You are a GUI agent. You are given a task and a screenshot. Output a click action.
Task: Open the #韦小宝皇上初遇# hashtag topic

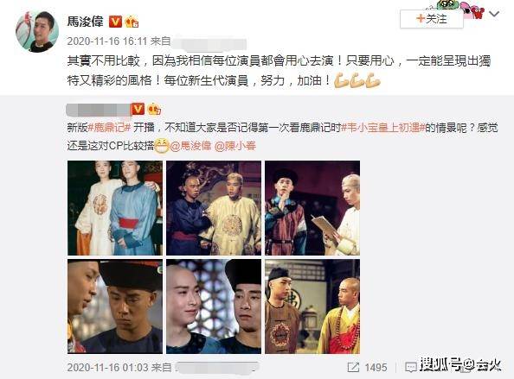point(383,127)
